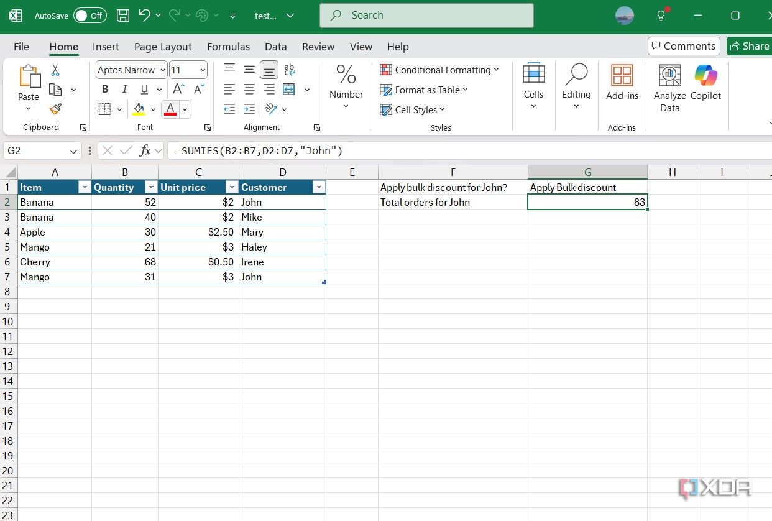Screen dimensions: 772x521
Task: Open Analyze Data tool
Action: pyautogui.click(x=669, y=88)
